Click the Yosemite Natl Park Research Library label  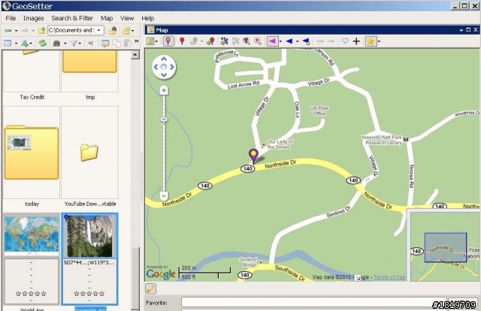383,140
